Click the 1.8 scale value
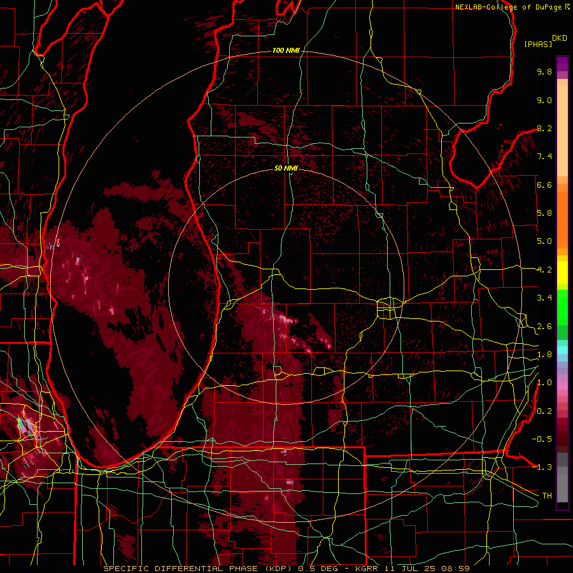573x573 pixels. point(544,355)
